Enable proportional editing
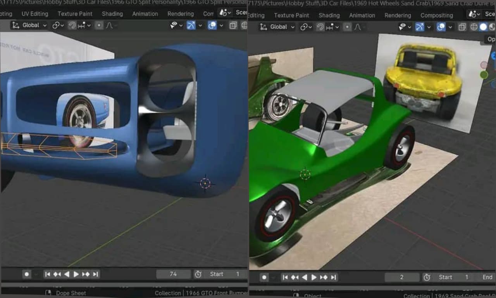 pos(99,26)
